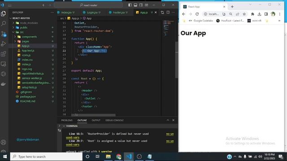
Task: Reload the page in Chrome
Action: point(197,14)
